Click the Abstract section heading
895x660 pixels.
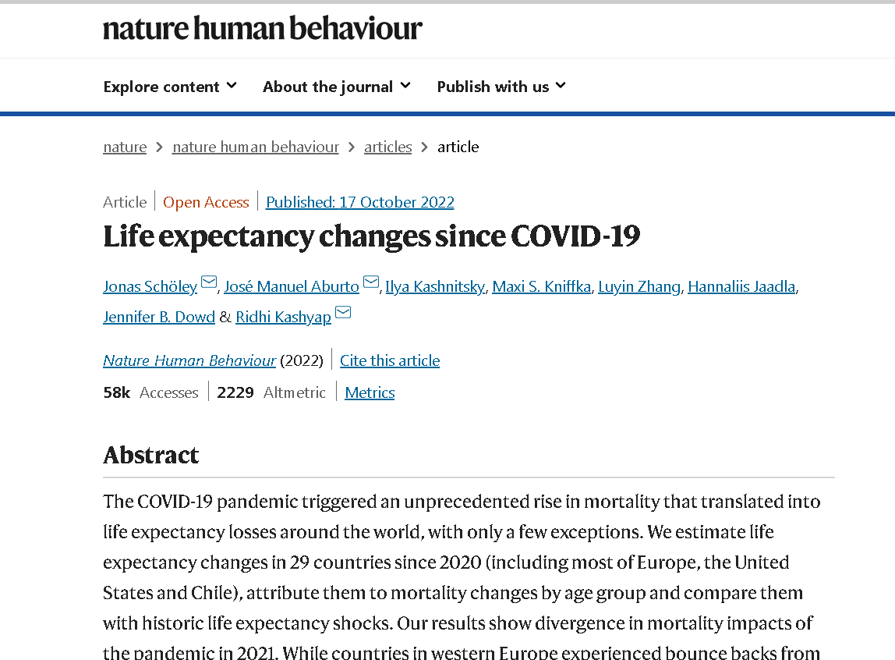tap(151, 455)
